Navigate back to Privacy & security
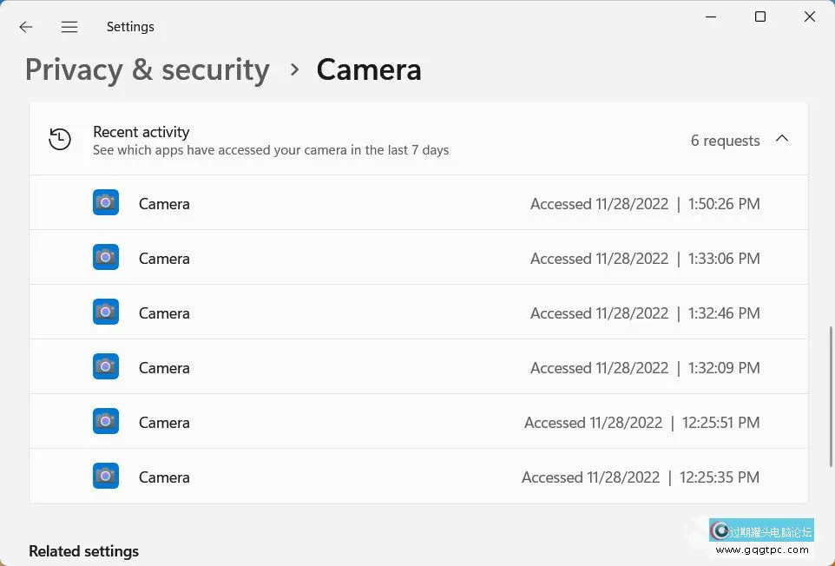The height and width of the screenshot is (566, 835). click(x=146, y=69)
